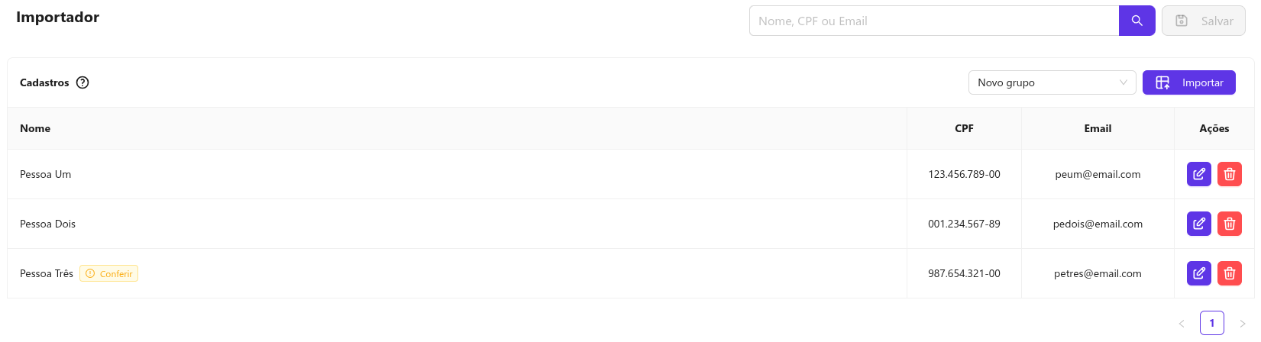Edit the Pessoa Um record

tap(1198, 174)
